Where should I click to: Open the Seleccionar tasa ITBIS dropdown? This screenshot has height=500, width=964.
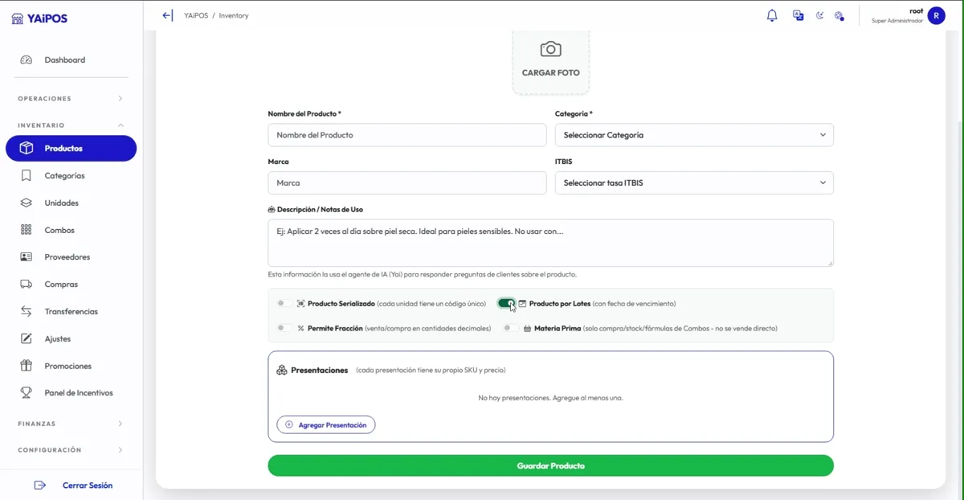[694, 182]
